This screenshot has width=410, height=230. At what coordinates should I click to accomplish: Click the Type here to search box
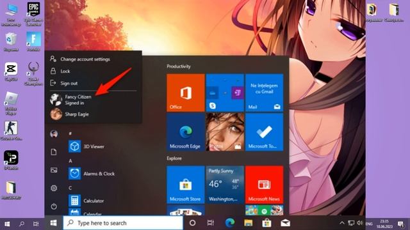(123, 223)
